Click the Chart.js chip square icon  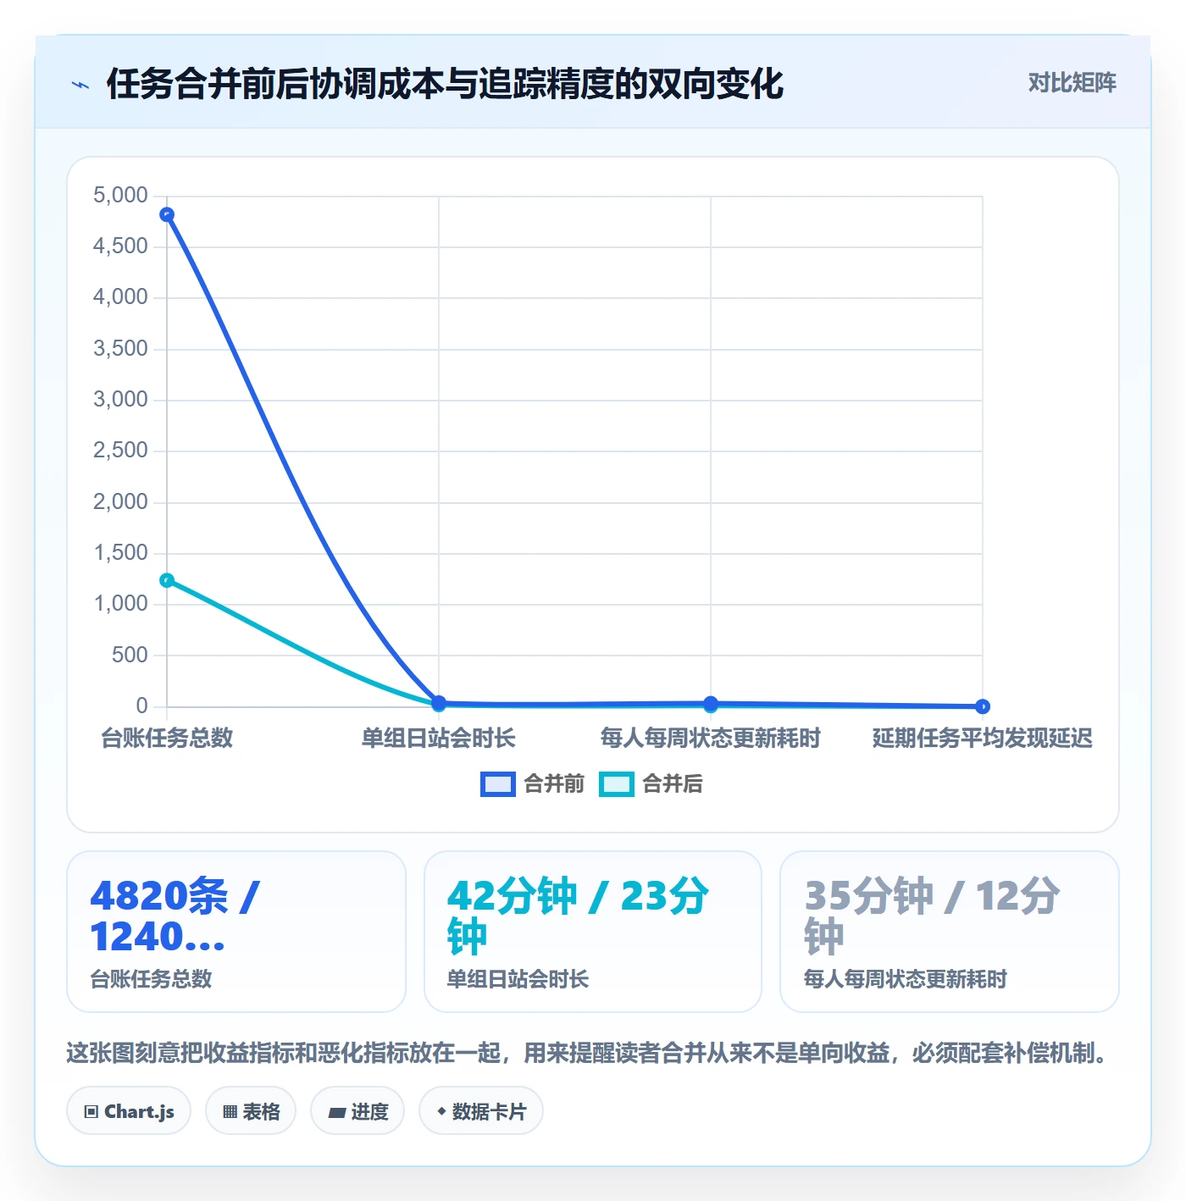91,1112
